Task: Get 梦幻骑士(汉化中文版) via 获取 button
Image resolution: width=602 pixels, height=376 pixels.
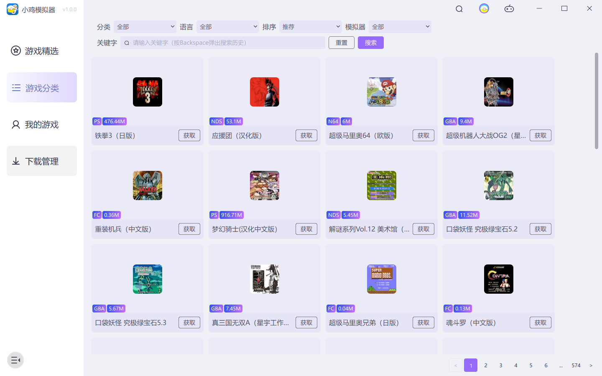Action: coord(306,229)
